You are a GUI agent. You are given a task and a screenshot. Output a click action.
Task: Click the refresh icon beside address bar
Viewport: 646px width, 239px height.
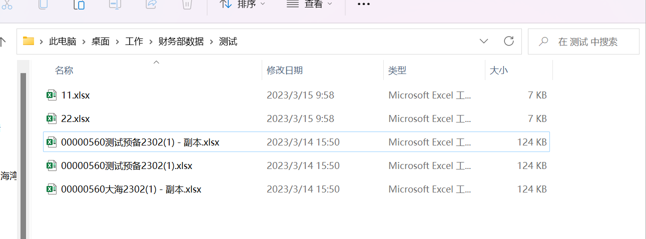click(509, 41)
